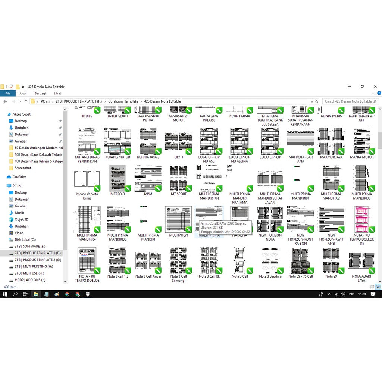Switch to the Lihat ribbon tab
The height and width of the screenshot is (382, 382).
pyautogui.click(x=57, y=93)
